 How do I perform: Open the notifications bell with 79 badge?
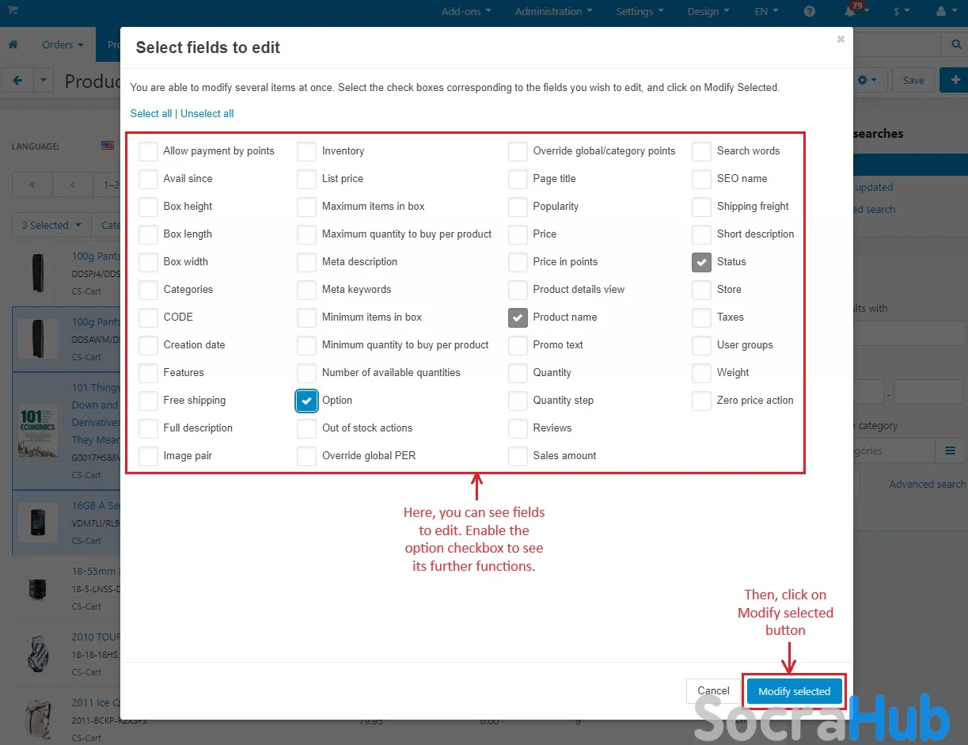851,11
